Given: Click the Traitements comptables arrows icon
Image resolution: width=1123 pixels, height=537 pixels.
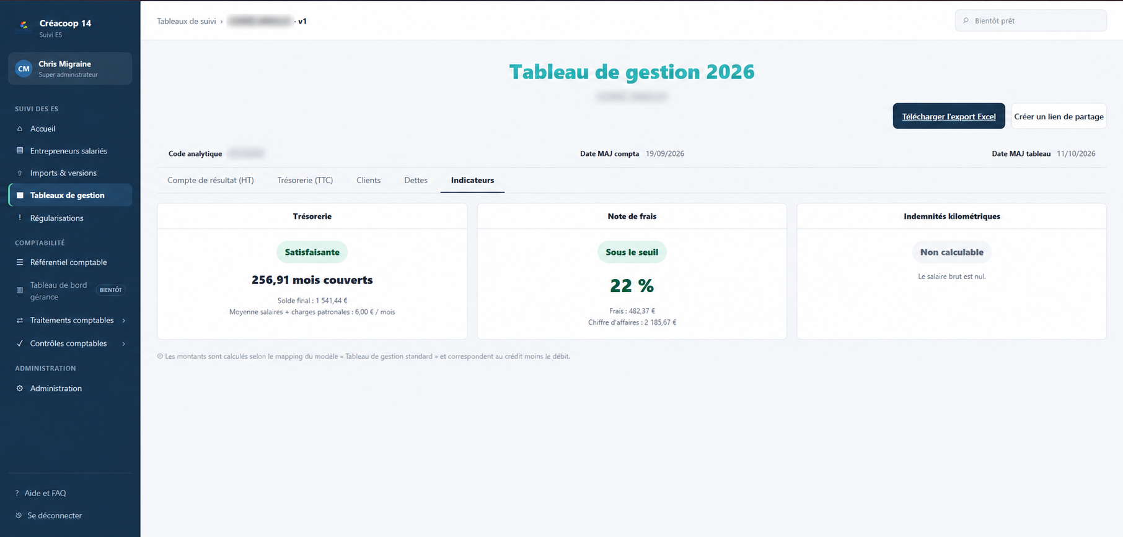Looking at the screenshot, I should point(20,320).
